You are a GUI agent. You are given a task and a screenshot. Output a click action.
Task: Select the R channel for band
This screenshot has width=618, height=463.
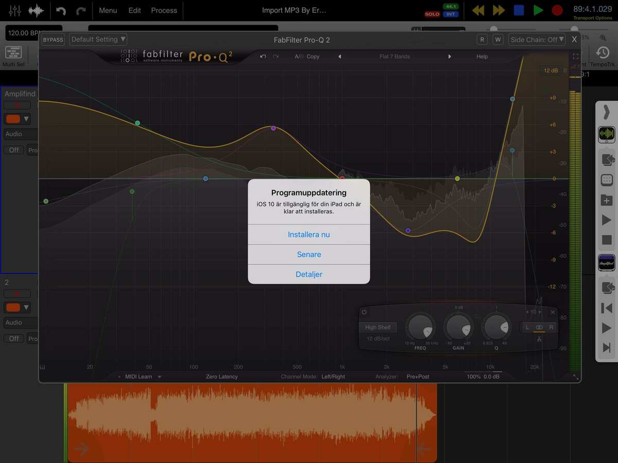(x=551, y=327)
